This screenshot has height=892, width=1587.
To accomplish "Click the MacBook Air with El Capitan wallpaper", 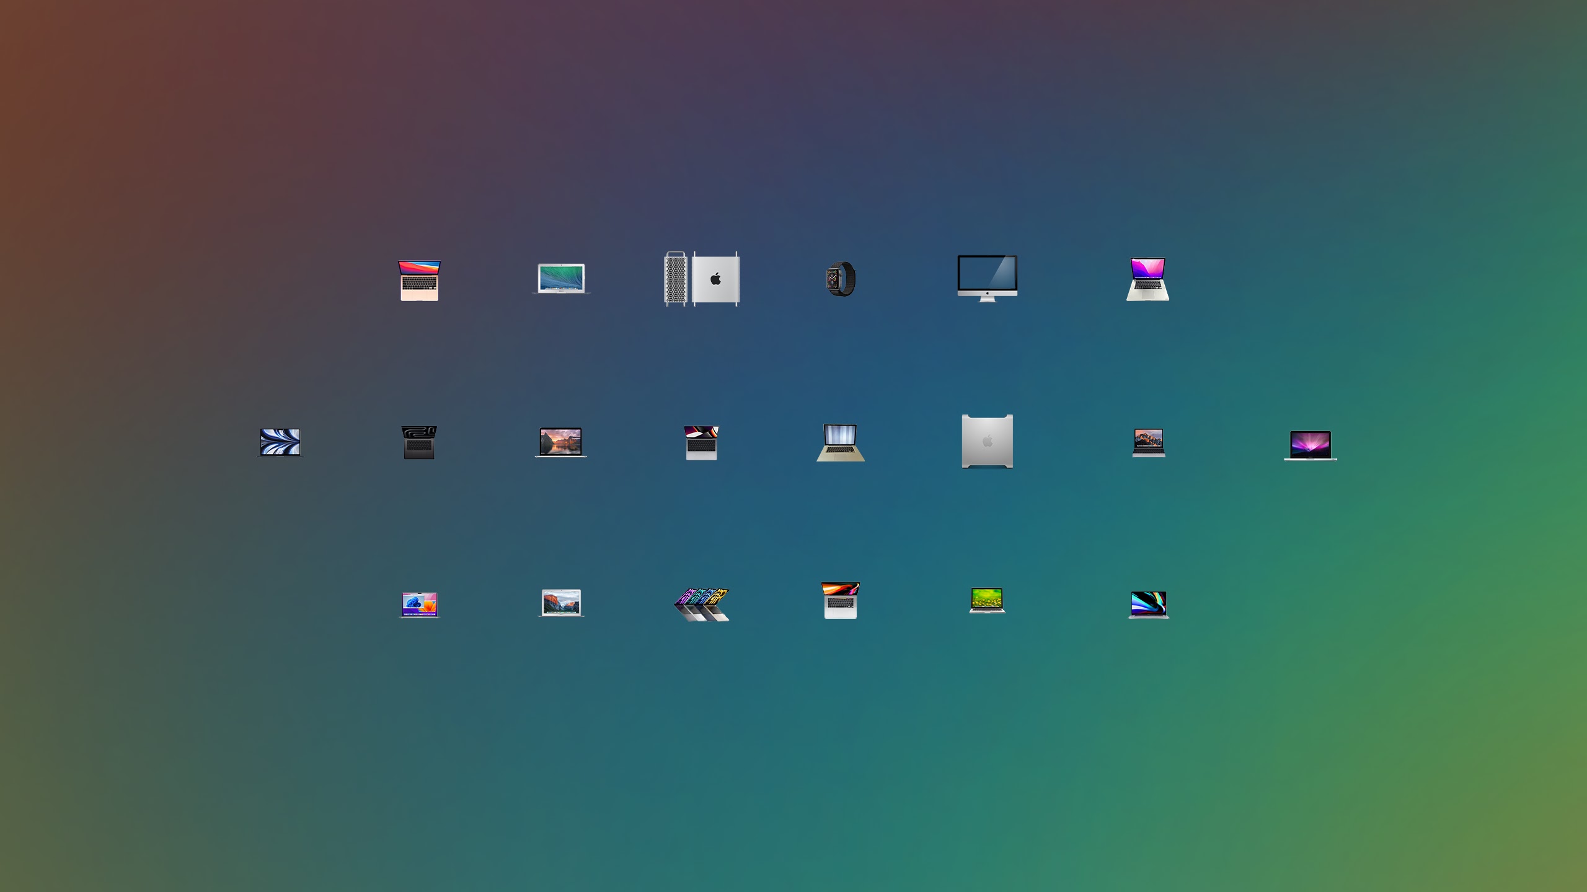I will tap(560, 603).
